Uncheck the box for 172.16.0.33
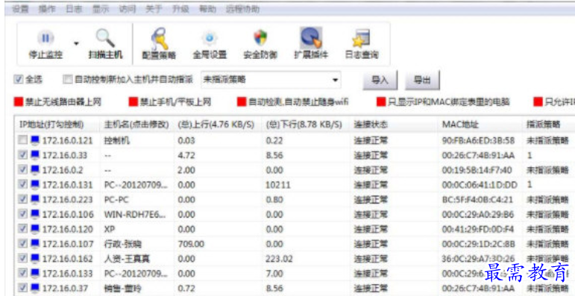This screenshot has height=296, width=575. (x=22, y=155)
